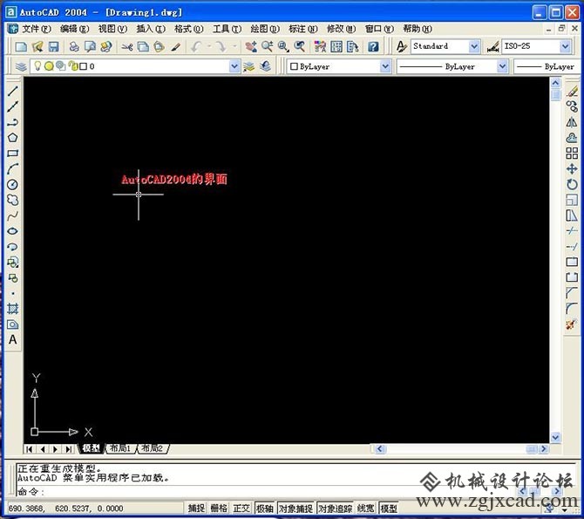Open the 编辑(E) menu
The width and height of the screenshot is (584, 519).
click(74, 29)
